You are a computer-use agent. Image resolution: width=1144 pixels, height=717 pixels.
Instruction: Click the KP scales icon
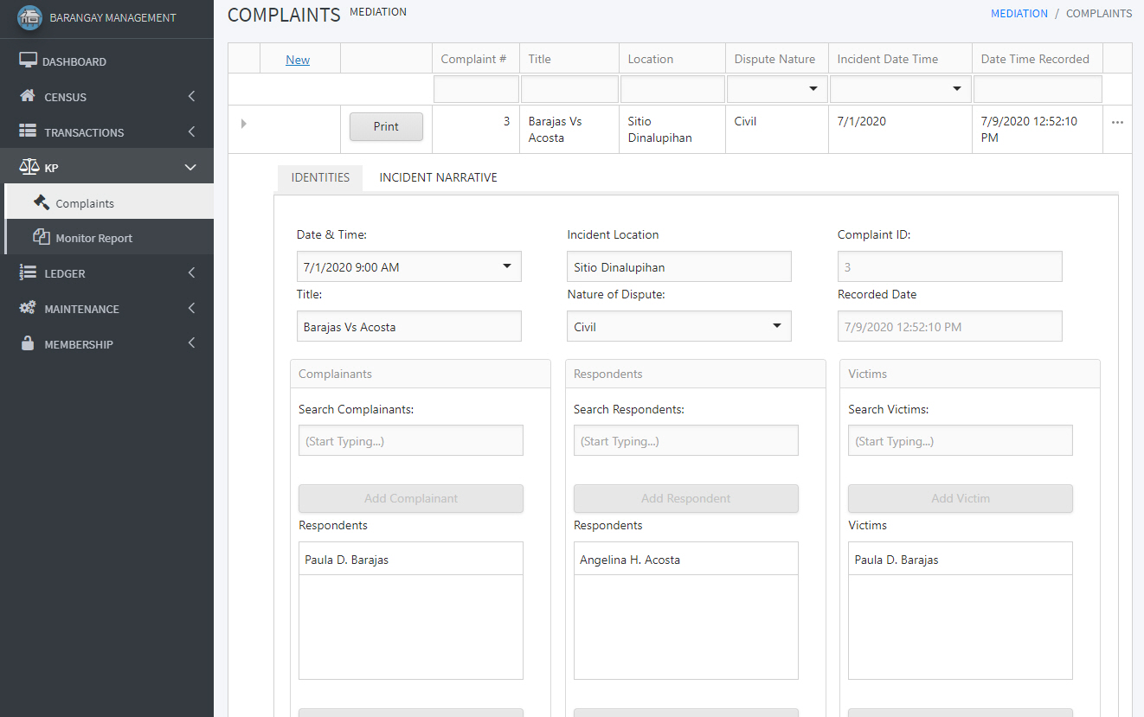coord(29,167)
